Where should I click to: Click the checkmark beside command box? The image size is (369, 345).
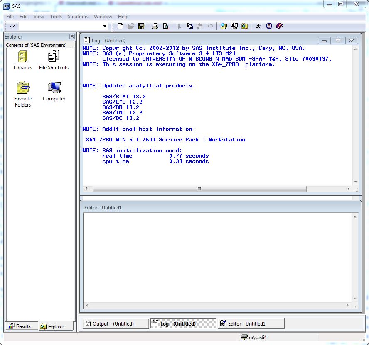tap(12, 26)
